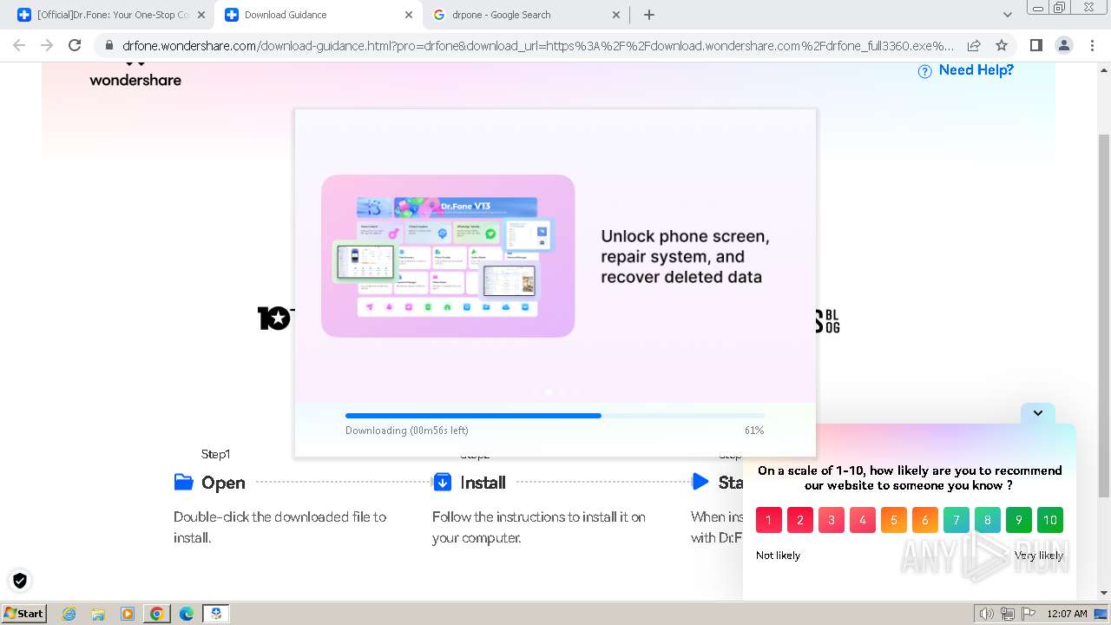This screenshot has width=1111, height=625.
Task: Go back to previous page
Action: coord(20,45)
